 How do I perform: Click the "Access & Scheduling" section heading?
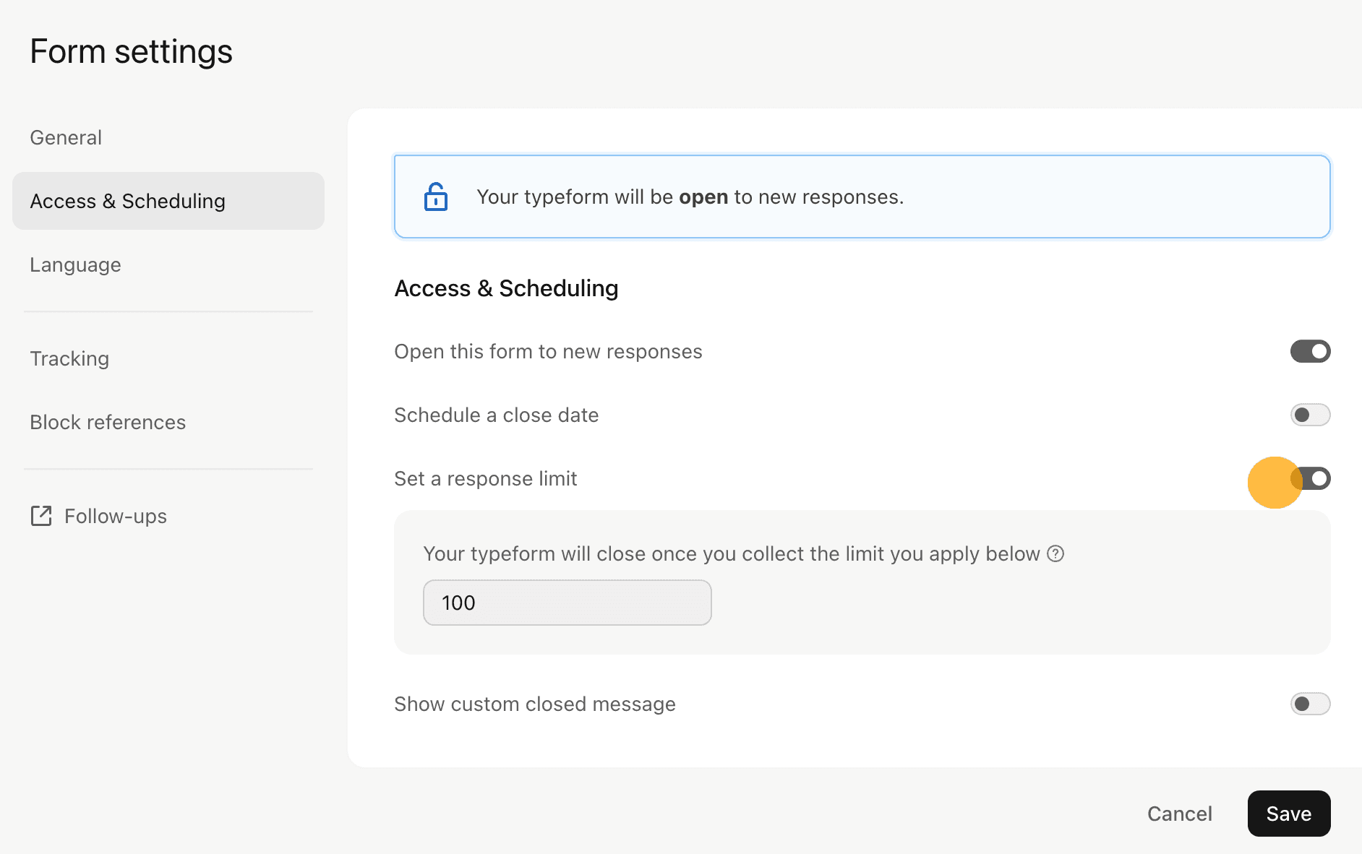click(506, 288)
